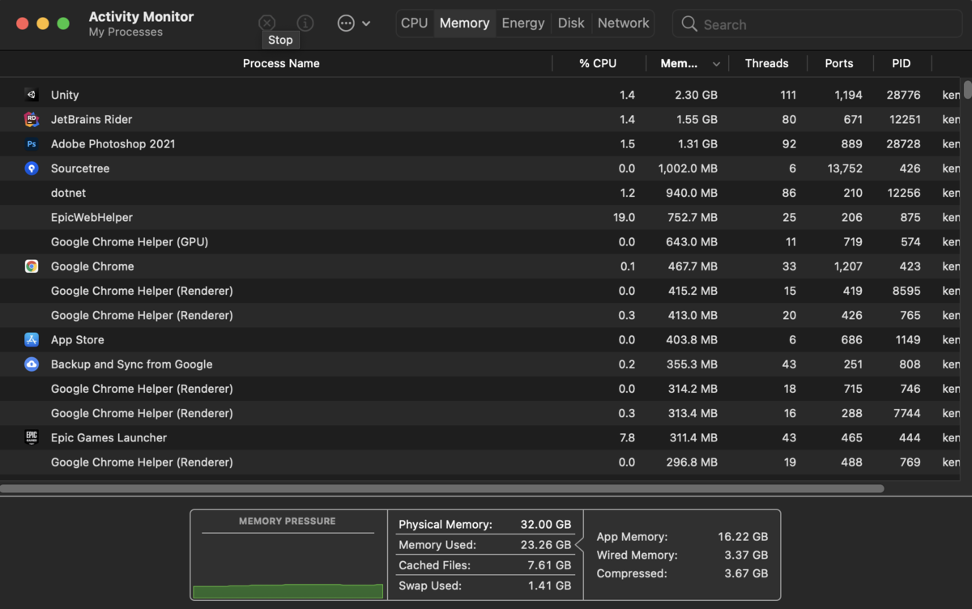Click PID 28728 for Photoshop
This screenshot has width=972, height=609.
pos(904,144)
